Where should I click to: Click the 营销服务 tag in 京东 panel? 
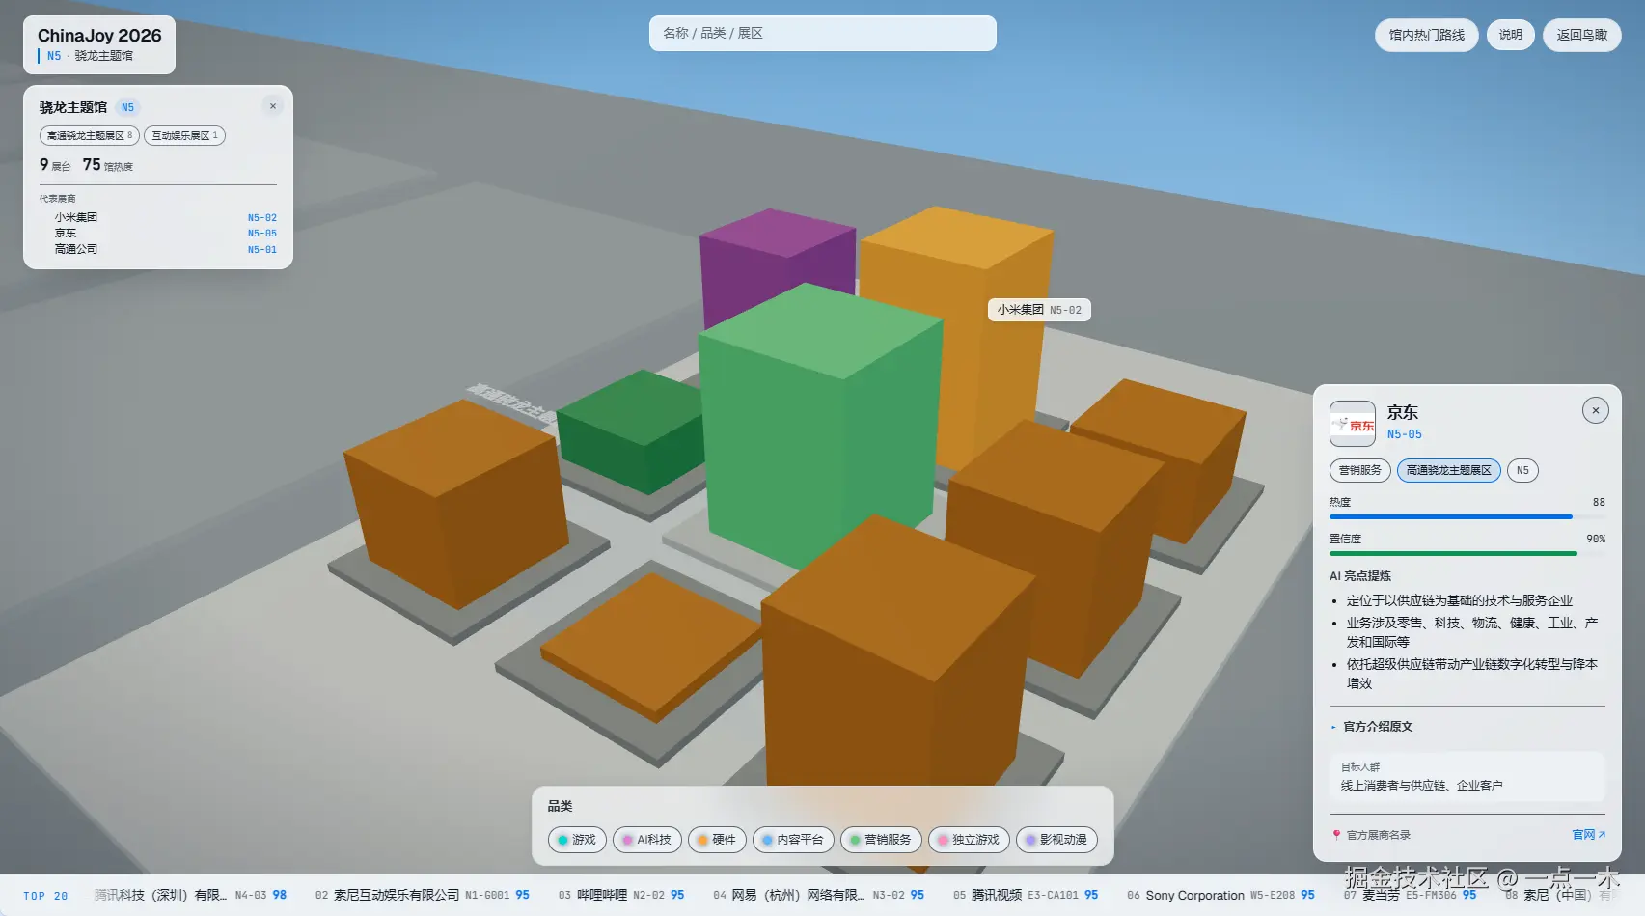pyautogui.click(x=1360, y=471)
